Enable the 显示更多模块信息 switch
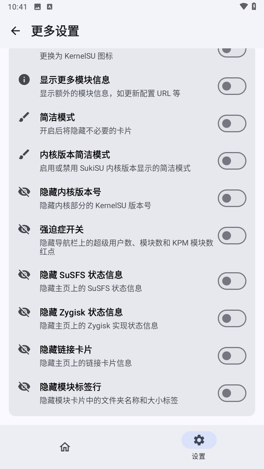 pos(232,86)
